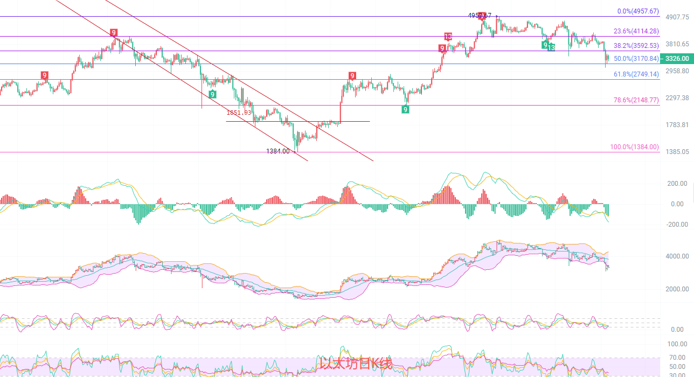Select green 9 marker beside green 13
Screen dimensions: 694x377
[x=545, y=45]
